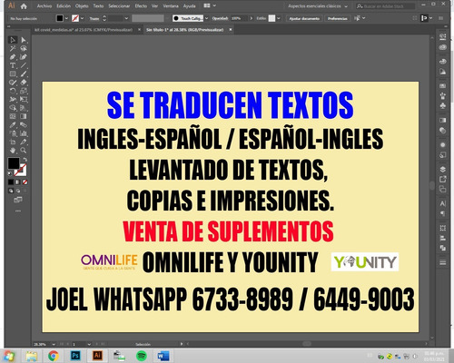This screenshot has height=363, width=454.
Task: Pick the Magic Wand tool
Action: click(x=13, y=48)
